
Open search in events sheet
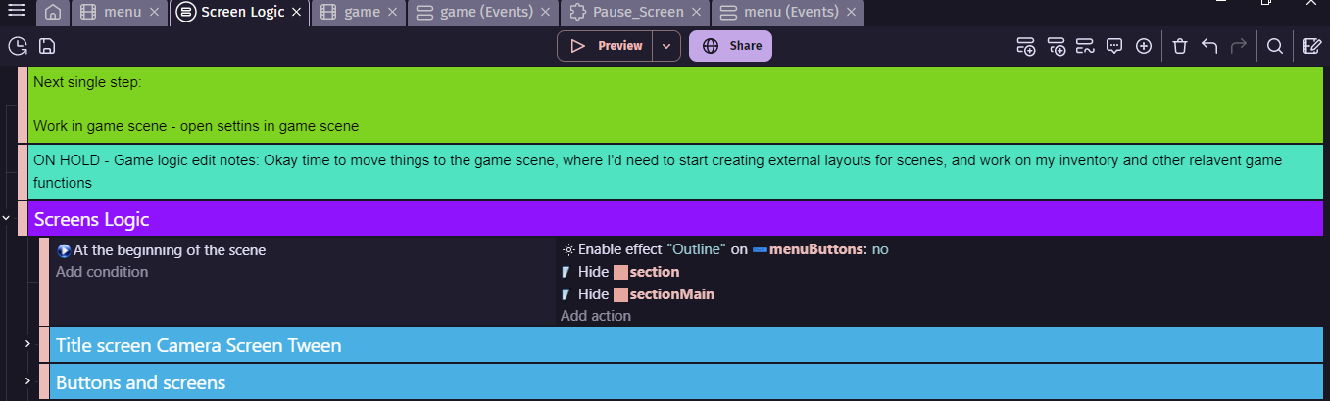(1275, 46)
